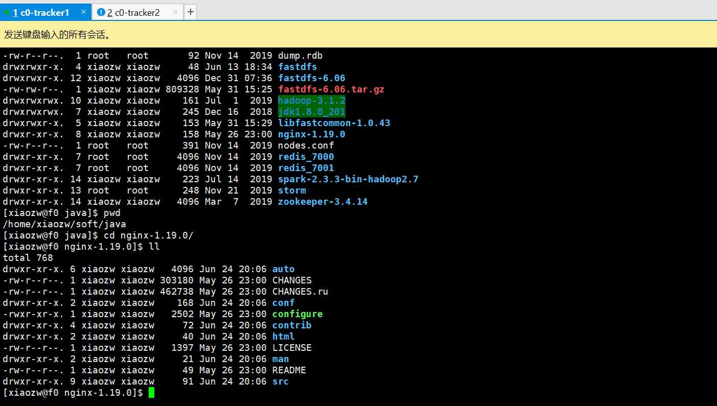Image resolution: width=717 pixels, height=406 pixels.
Task: Select the zookeeper-3.4.14 directory name
Action: pyautogui.click(x=322, y=202)
